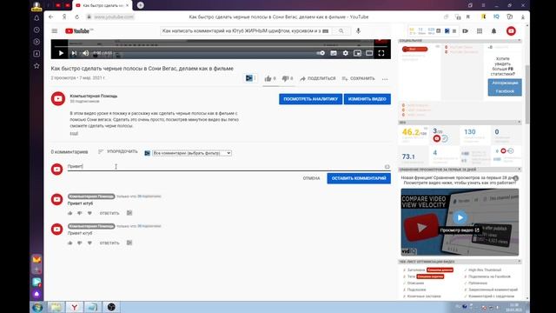Click ПОСМОТРЕТЬ АНАЛИТИКУ button
The image size is (556, 313).
coord(310,99)
